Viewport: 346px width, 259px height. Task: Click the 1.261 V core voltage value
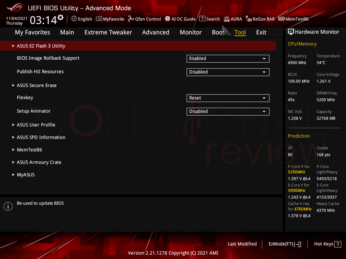coord(323,81)
